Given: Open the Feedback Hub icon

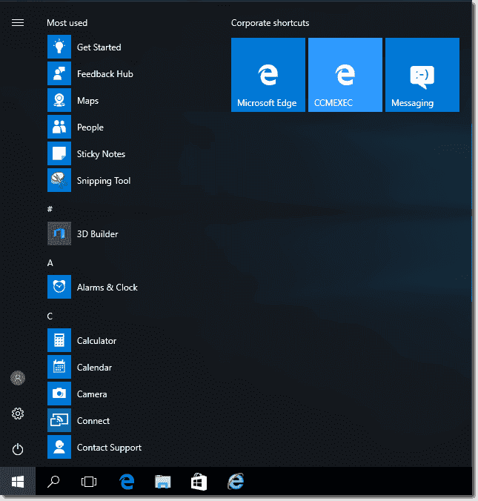Looking at the screenshot, I should pyautogui.click(x=59, y=74).
